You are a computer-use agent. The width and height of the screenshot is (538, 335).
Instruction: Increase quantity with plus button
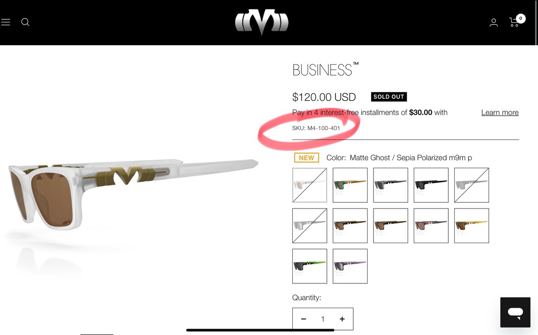342,319
